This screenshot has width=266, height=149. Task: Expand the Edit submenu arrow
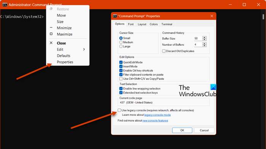point(84,49)
